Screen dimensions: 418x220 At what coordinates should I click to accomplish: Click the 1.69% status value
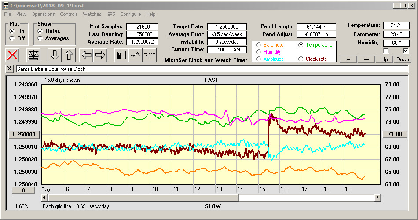tap(21, 206)
